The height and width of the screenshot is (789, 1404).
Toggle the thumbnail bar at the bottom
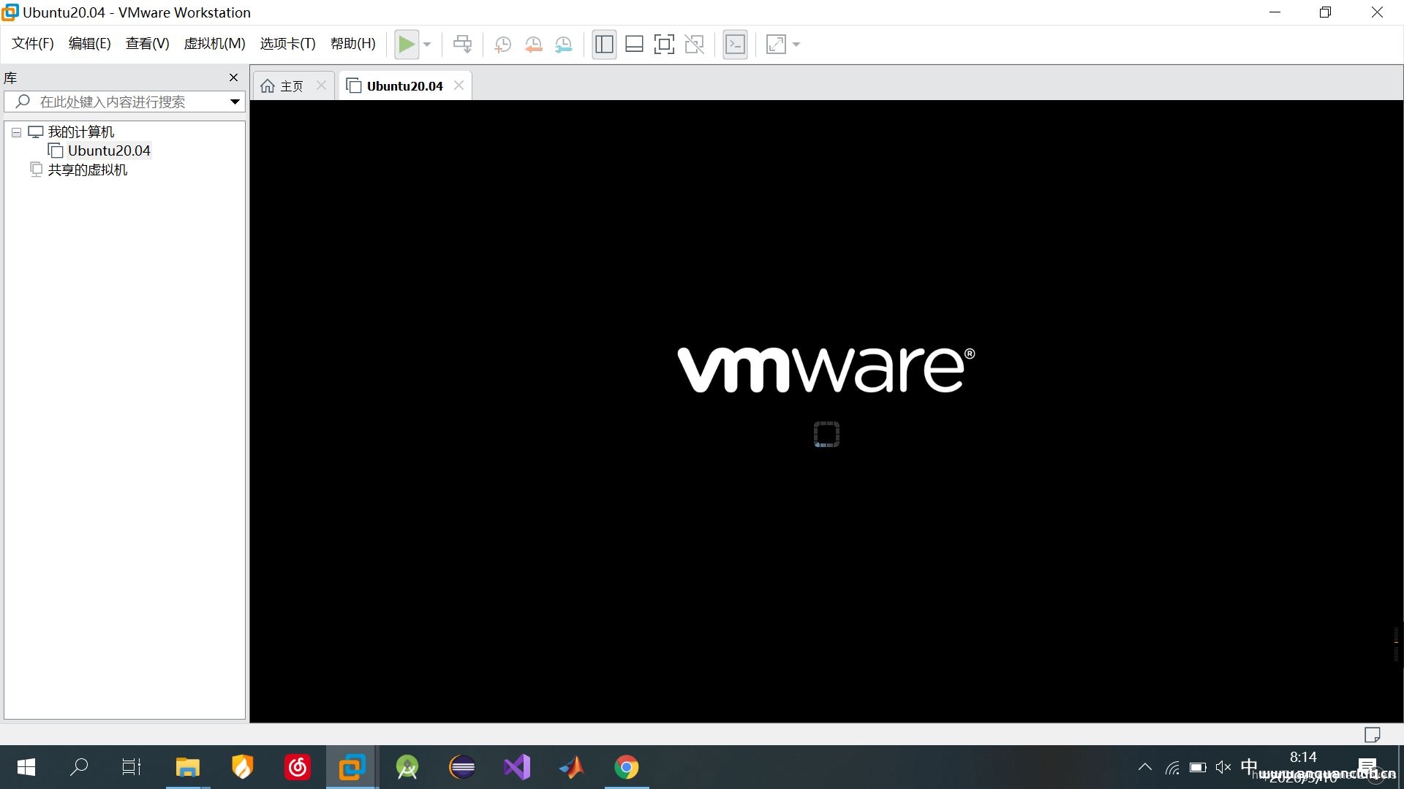634,44
